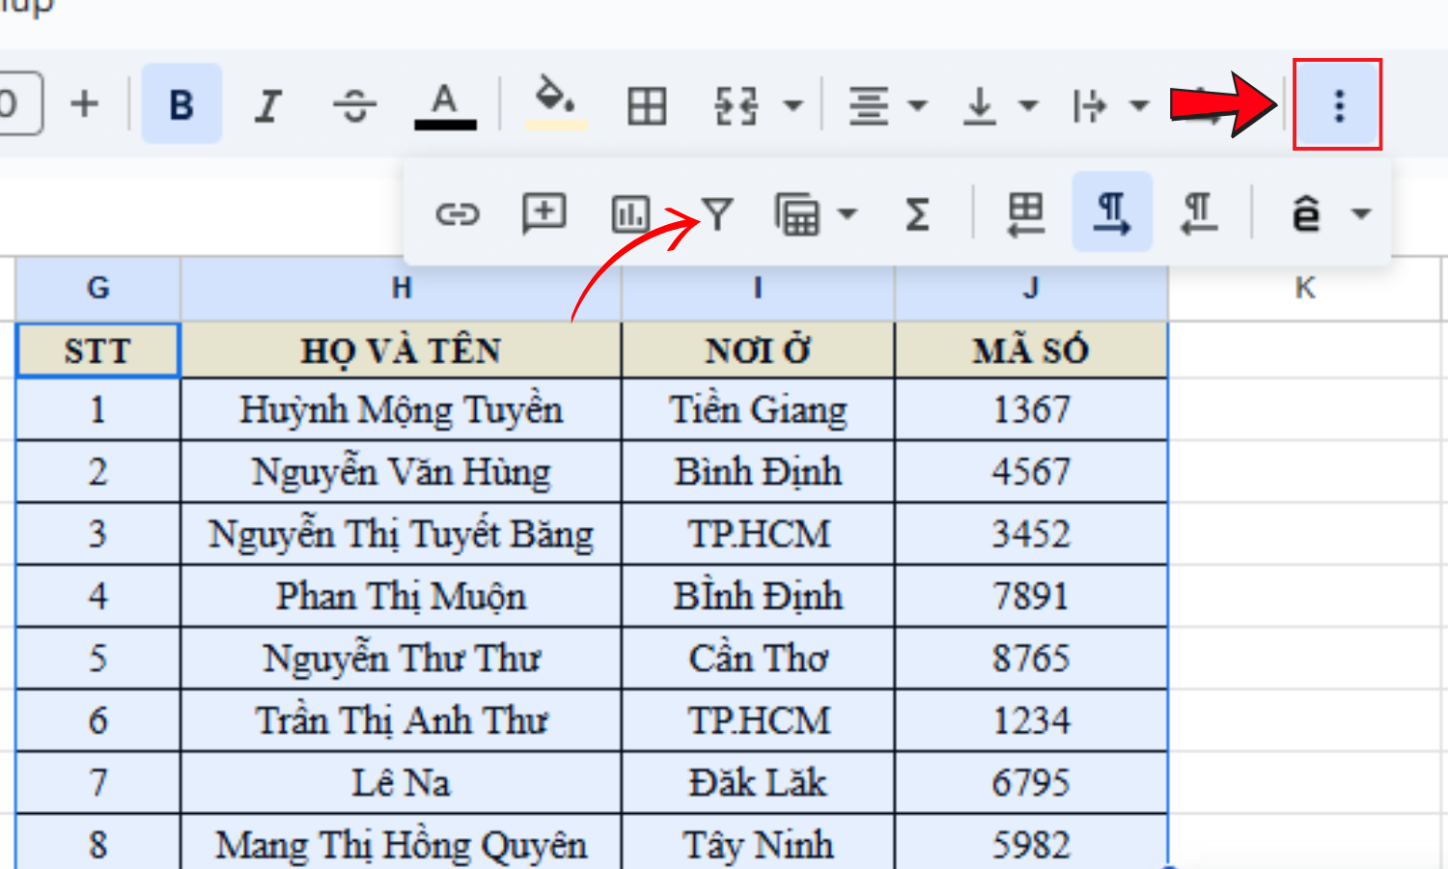Expand the horizontal alignment dropdown
Screen dimensions: 1448x869
(x=918, y=104)
